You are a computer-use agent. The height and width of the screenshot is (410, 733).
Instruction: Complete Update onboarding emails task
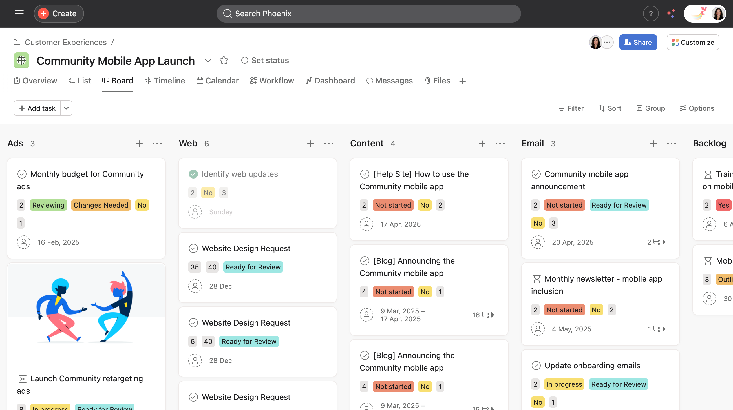click(x=536, y=366)
